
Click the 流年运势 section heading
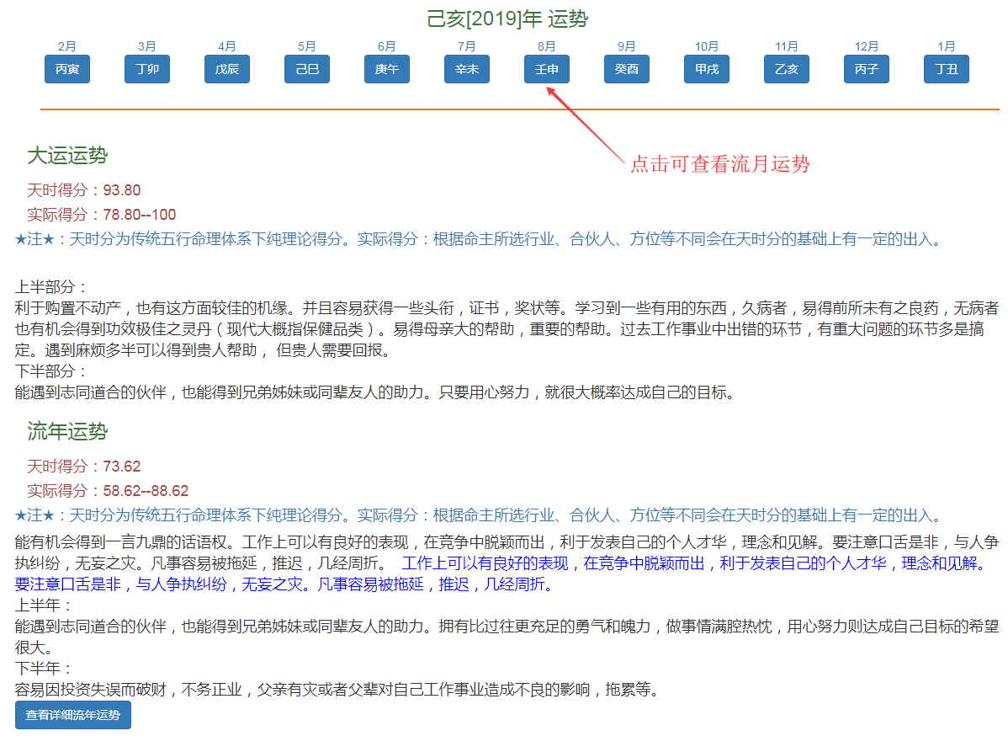click(x=67, y=432)
